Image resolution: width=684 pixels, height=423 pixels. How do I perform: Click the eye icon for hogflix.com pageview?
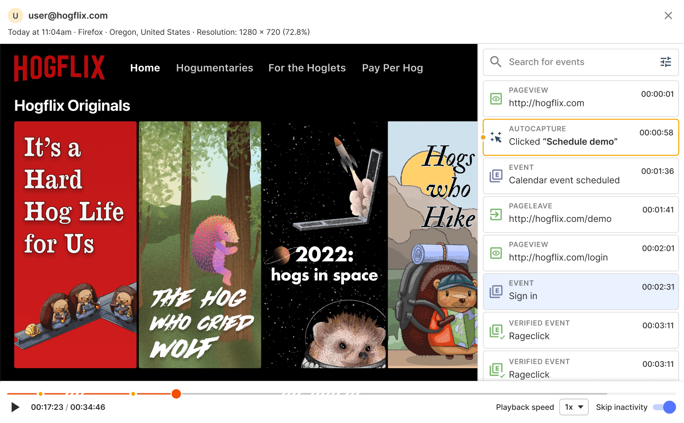pyautogui.click(x=496, y=99)
